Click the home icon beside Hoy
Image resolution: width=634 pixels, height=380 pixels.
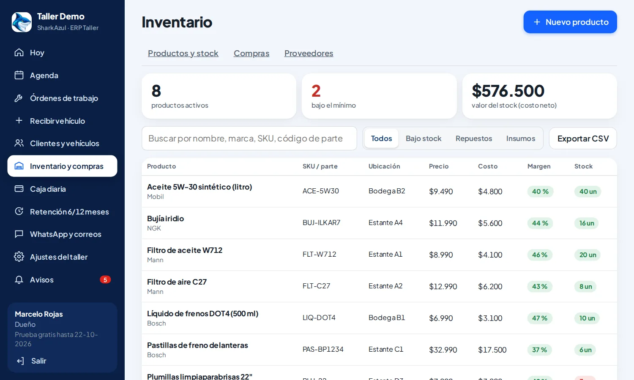19,52
